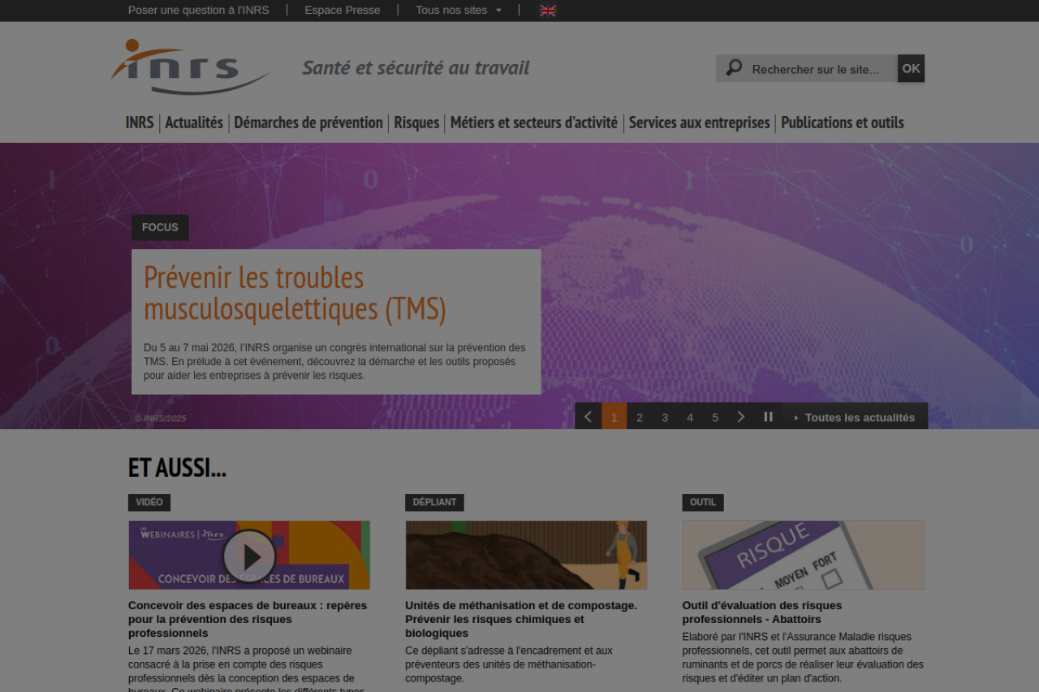1039x692 pixels.
Task: Click the FOCUS label on the banner
Action: [160, 227]
